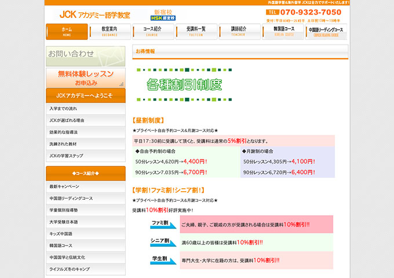Open the 受講料一覧 navigation tab
Screen dimensions: 394x278
(x=196, y=32)
